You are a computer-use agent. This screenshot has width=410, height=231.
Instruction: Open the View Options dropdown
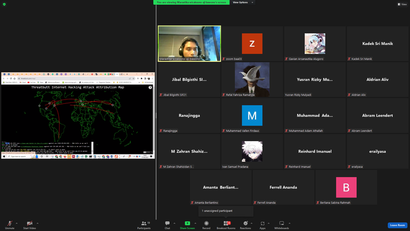(x=243, y=3)
